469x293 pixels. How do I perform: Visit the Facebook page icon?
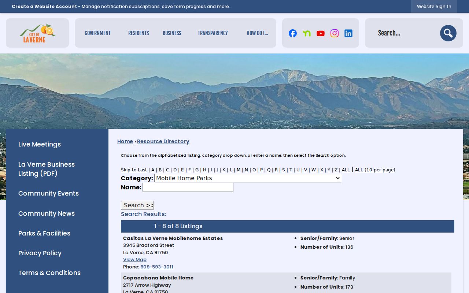click(293, 33)
